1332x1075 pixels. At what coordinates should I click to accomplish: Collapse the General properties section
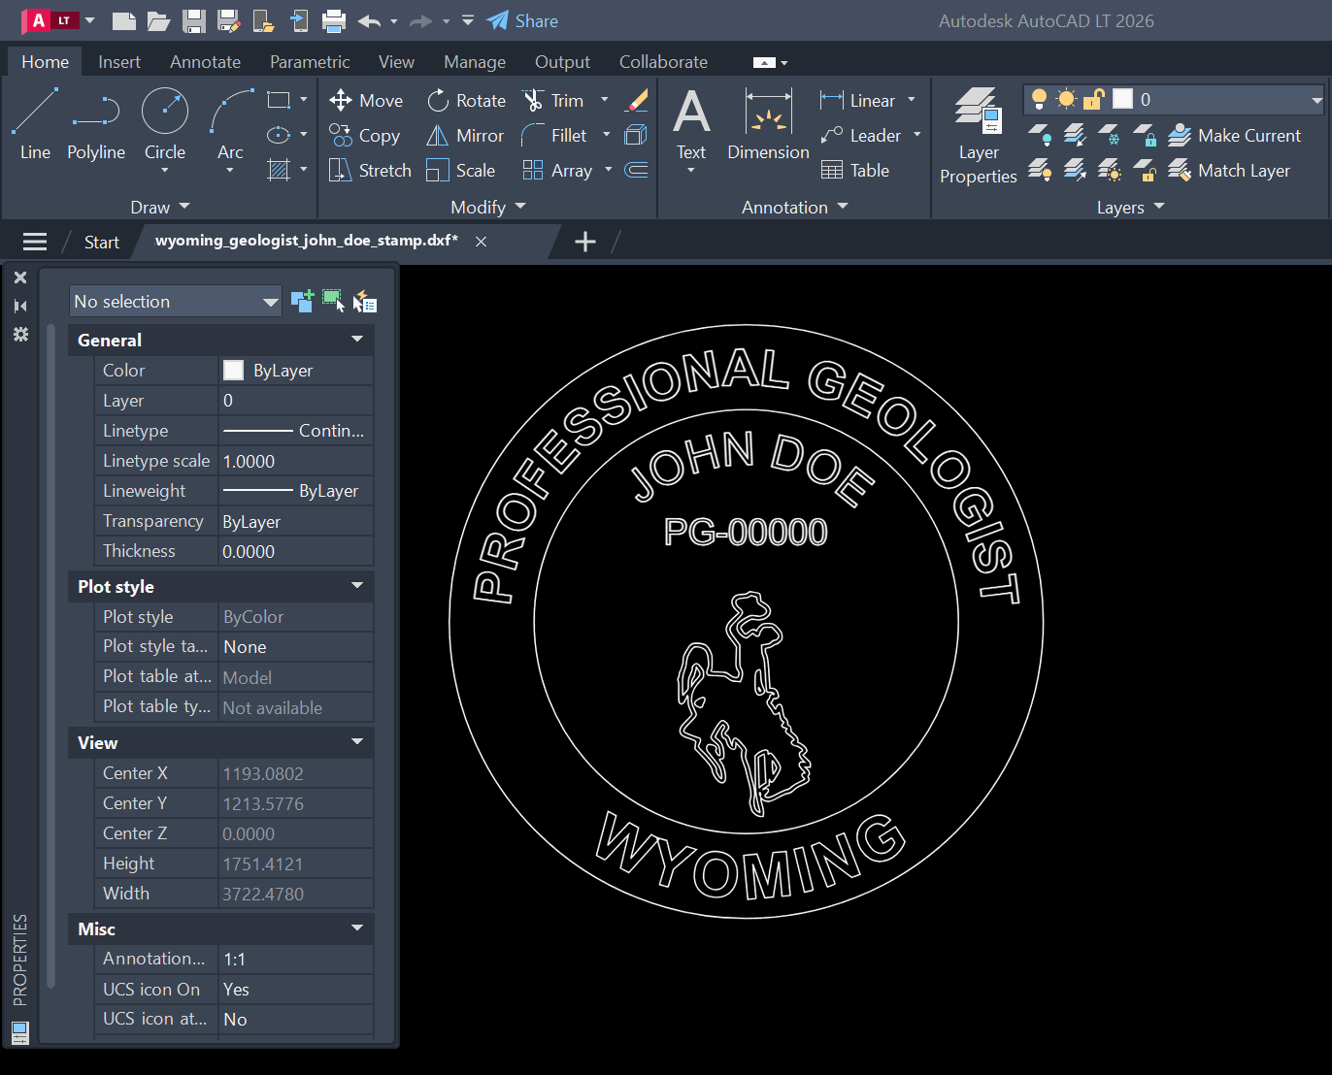[357, 340]
